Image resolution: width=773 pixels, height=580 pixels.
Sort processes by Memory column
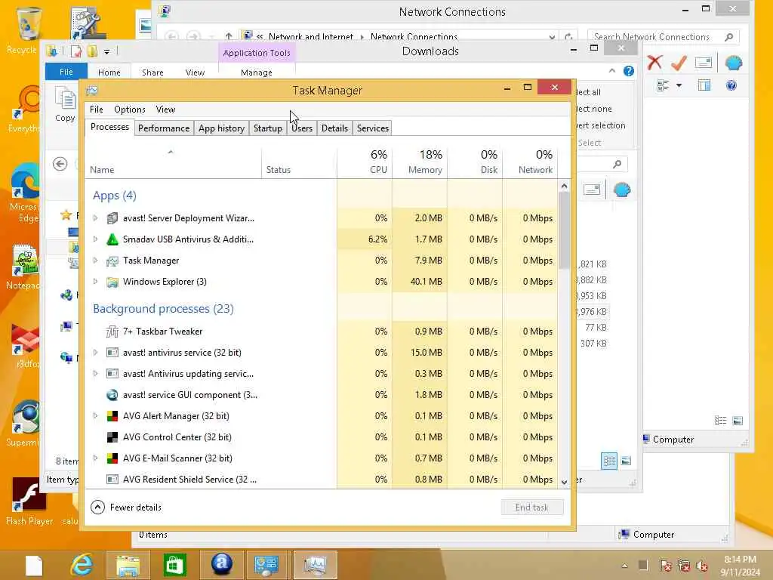point(420,162)
